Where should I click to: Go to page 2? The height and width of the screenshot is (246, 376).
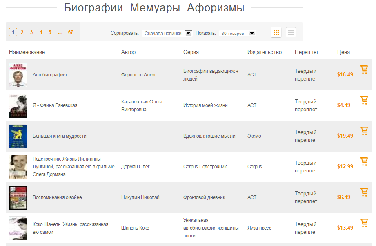pos(22,32)
